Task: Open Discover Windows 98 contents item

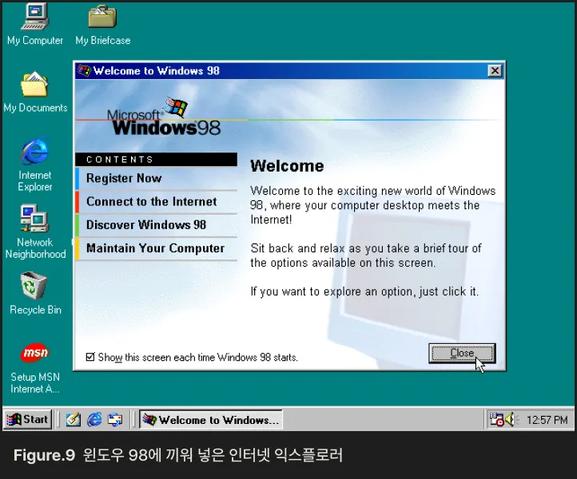Action: (157, 225)
